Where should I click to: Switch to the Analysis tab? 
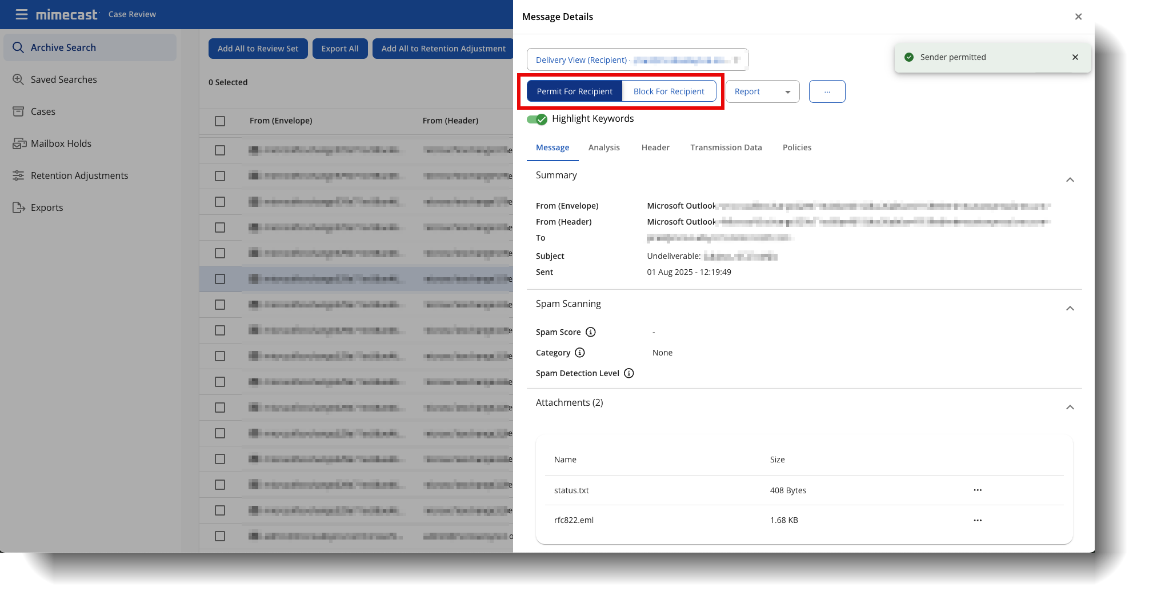point(604,147)
